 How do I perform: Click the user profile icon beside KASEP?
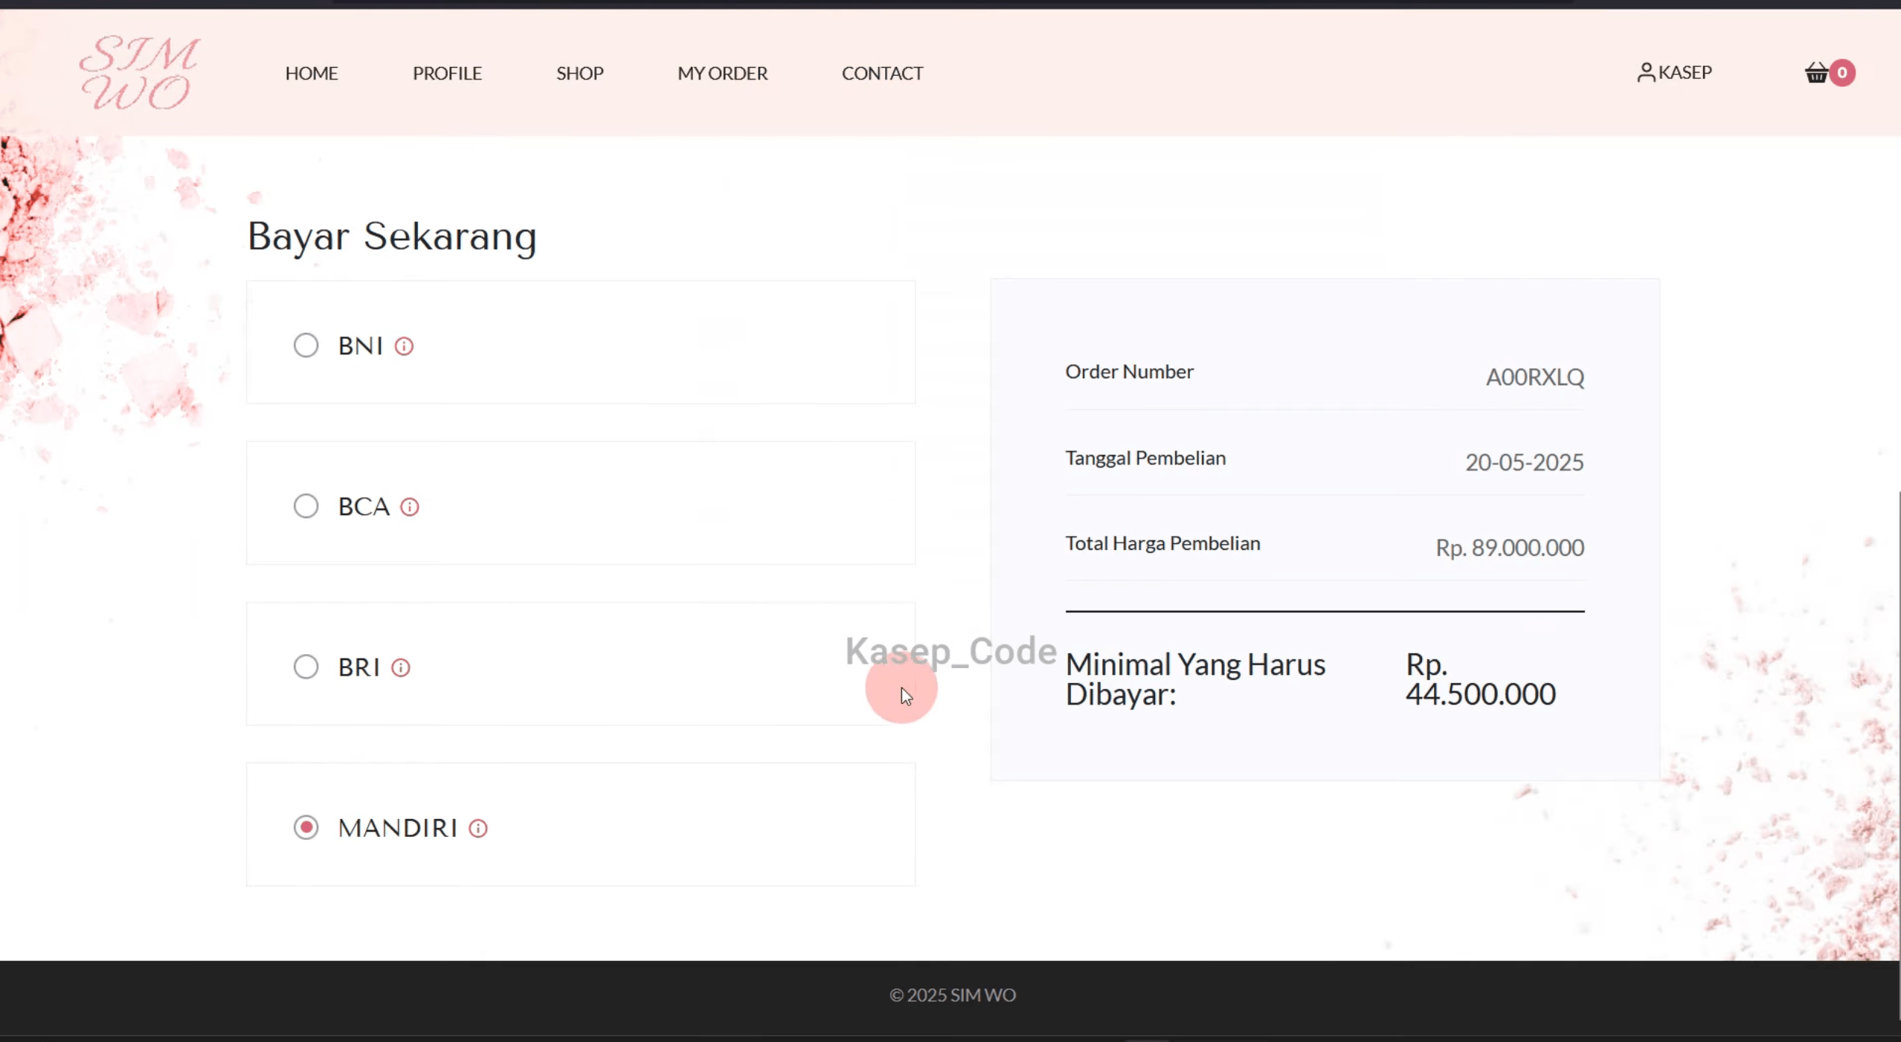pyautogui.click(x=1646, y=72)
